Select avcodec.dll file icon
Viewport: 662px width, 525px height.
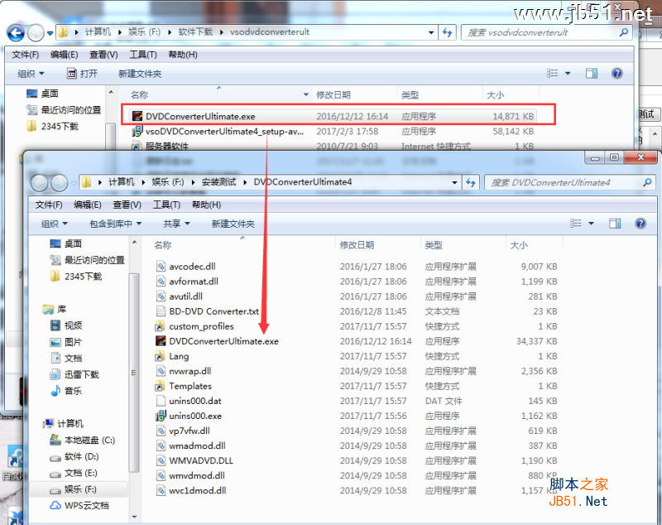click(x=161, y=267)
